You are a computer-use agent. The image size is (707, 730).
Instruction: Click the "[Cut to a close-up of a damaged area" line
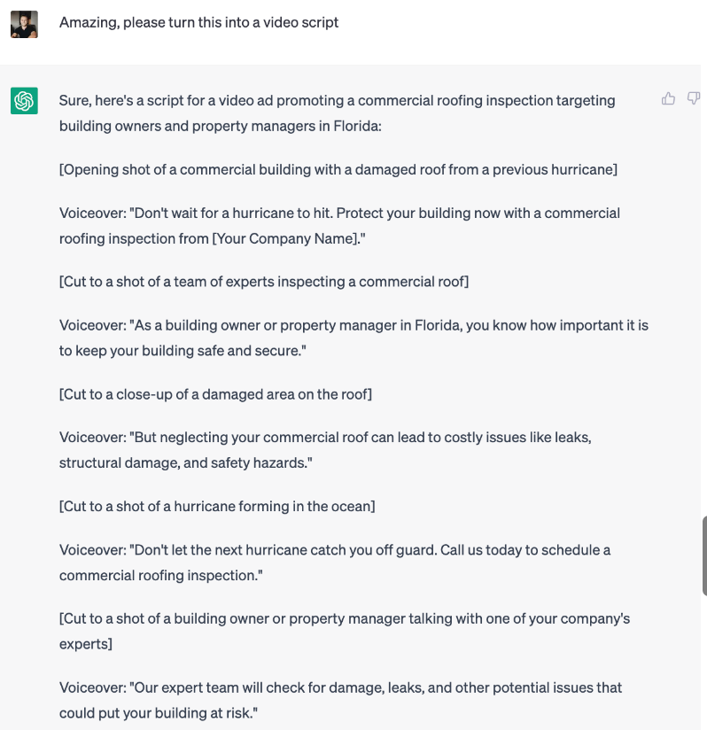(215, 394)
